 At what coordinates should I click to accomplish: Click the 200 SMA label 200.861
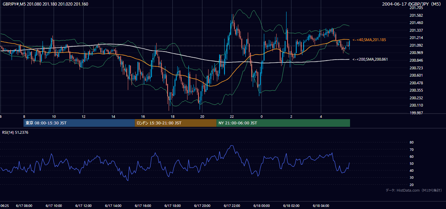pos(370,60)
